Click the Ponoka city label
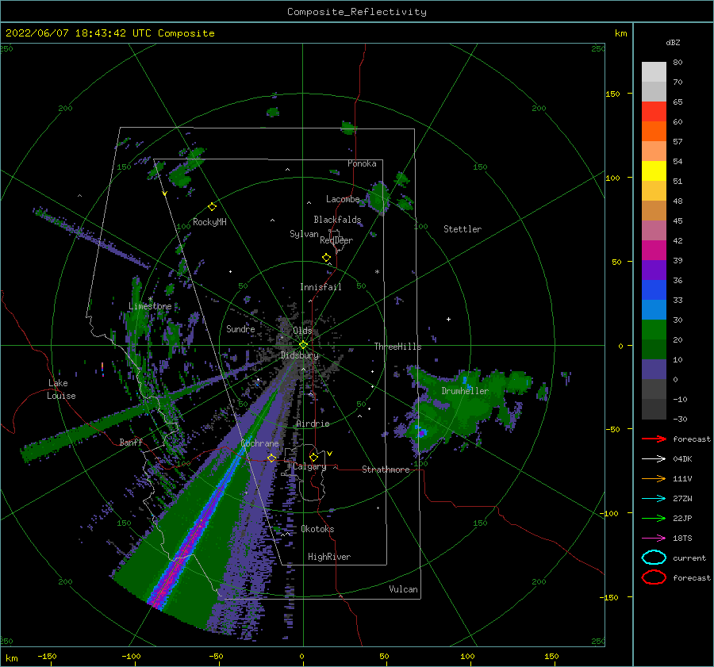The image size is (714, 667). tap(362, 163)
